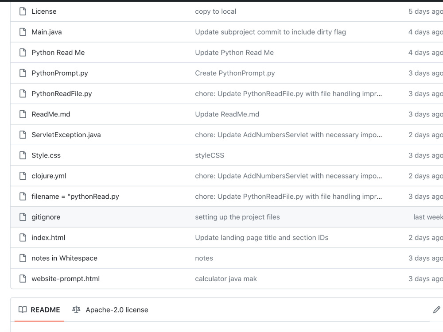Open the 'notes' commit message

tap(204, 258)
